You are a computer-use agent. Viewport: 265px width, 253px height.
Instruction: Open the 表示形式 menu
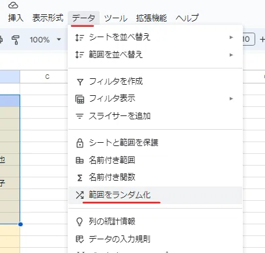(x=48, y=18)
